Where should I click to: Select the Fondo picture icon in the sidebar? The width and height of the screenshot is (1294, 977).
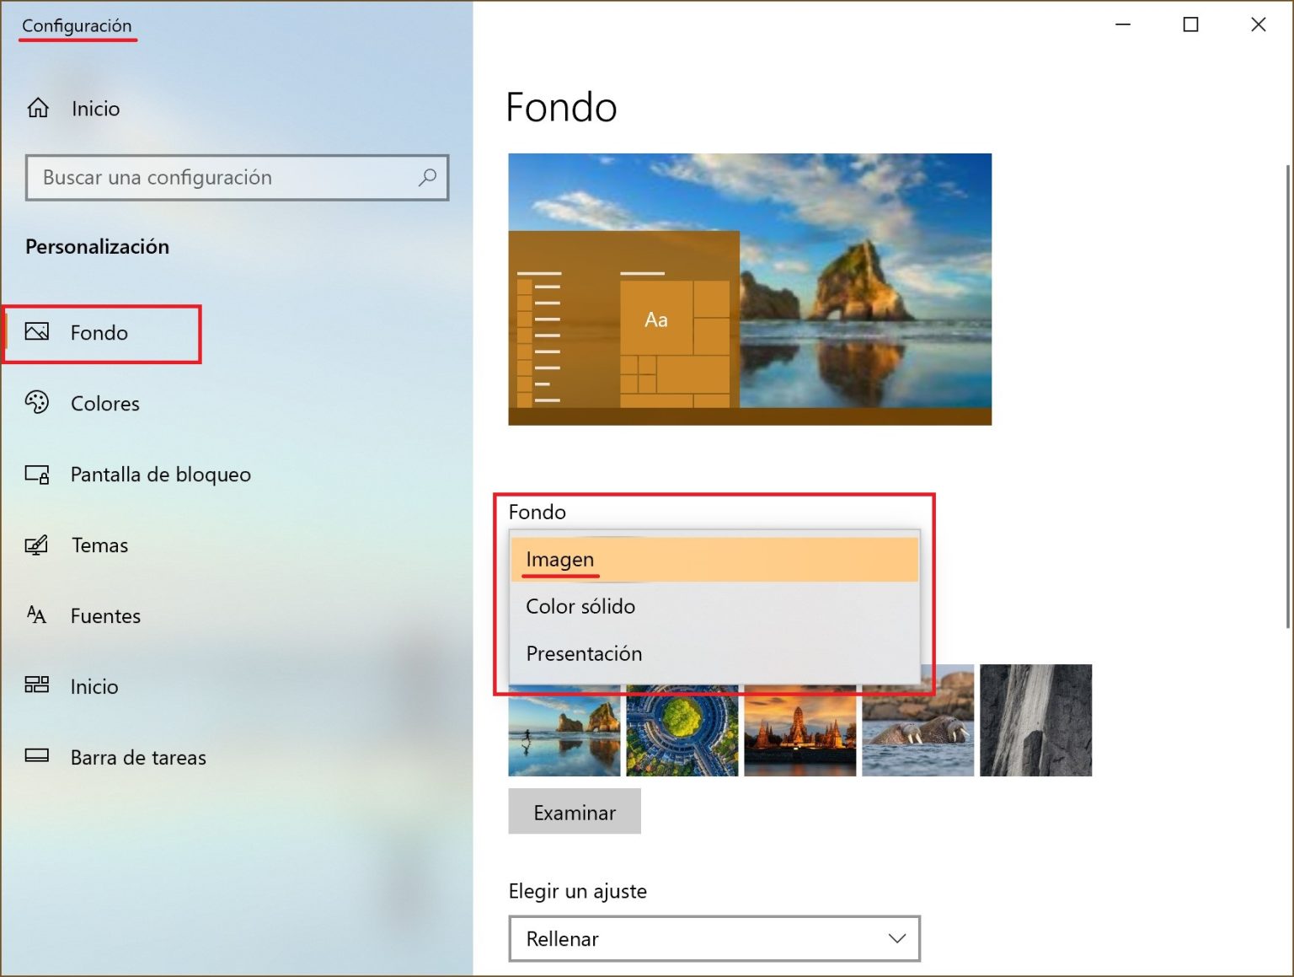tap(37, 332)
